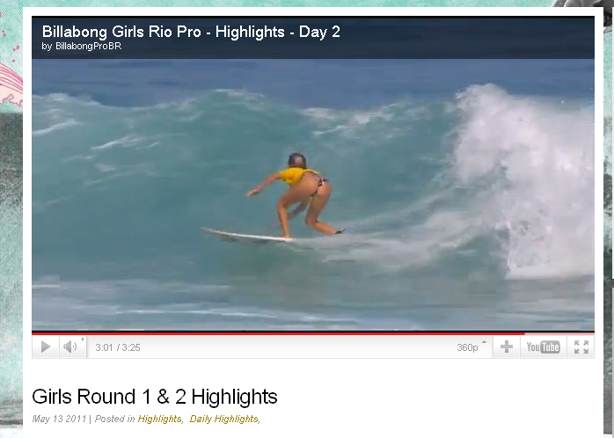Click the small arrow above 360p
Screen dimensions: 614x438
484,342
